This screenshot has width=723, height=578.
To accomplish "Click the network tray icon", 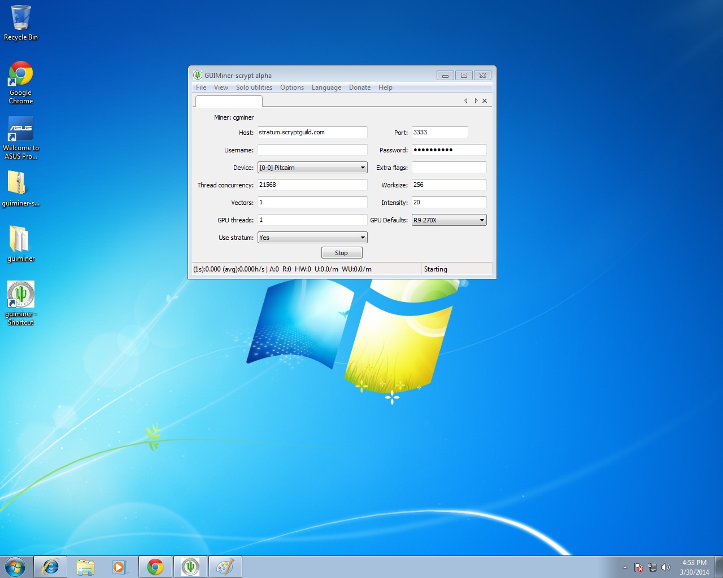I will (x=652, y=567).
